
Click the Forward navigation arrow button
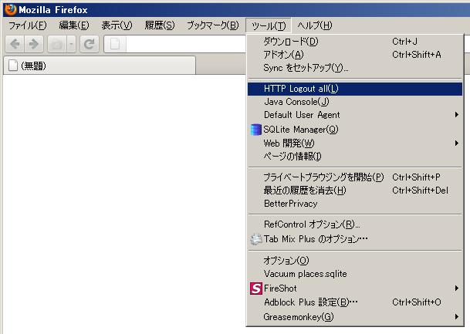coord(32,44)
